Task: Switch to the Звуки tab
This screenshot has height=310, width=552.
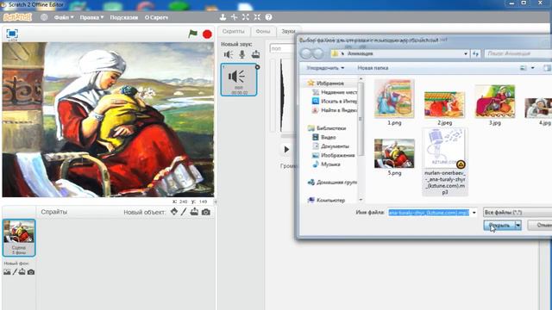Action: (x=288, y=31)
